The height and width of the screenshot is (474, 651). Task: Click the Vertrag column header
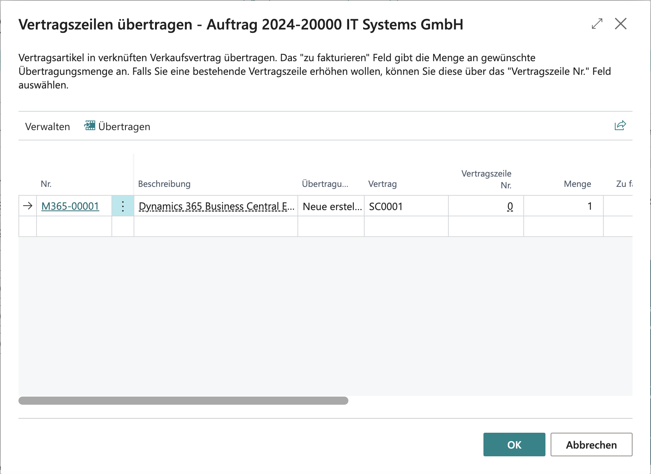pyautogui.click(x=382, y=184)
